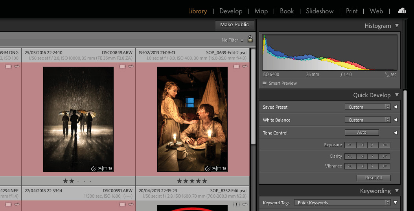Open the Book module
The image size is (414, 211).
[x=287, y=11]
